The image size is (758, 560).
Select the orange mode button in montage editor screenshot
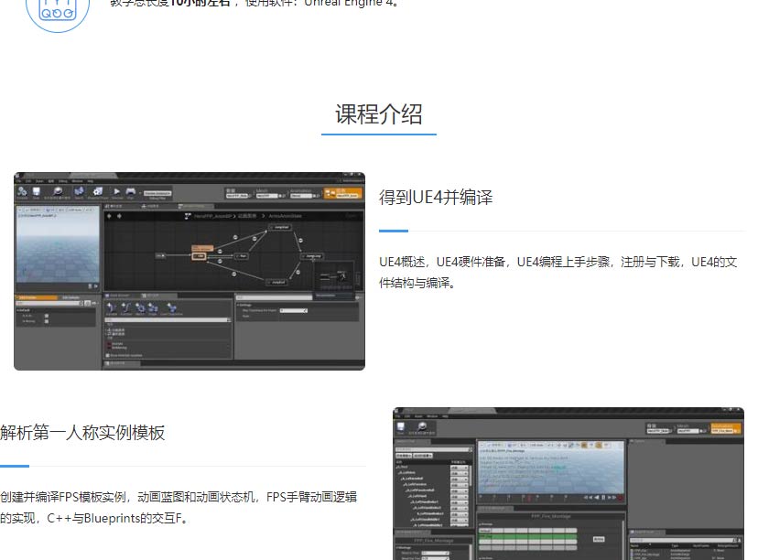pos(726,428)
